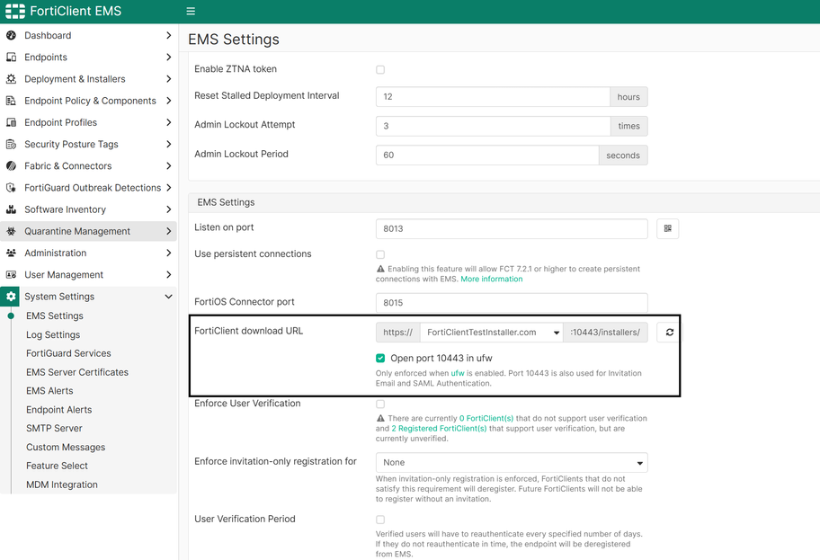The height and width of the screenshot is (560, 820).
Task: Enable the ZTNA token checkbox
Action: coord(380,70)
